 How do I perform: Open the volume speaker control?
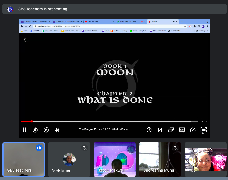[x=57, y=130]
